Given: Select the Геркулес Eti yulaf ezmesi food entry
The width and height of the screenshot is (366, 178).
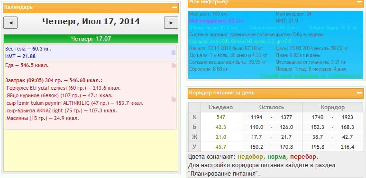Looking at the screenshot, I should click(x=64, y=88).
